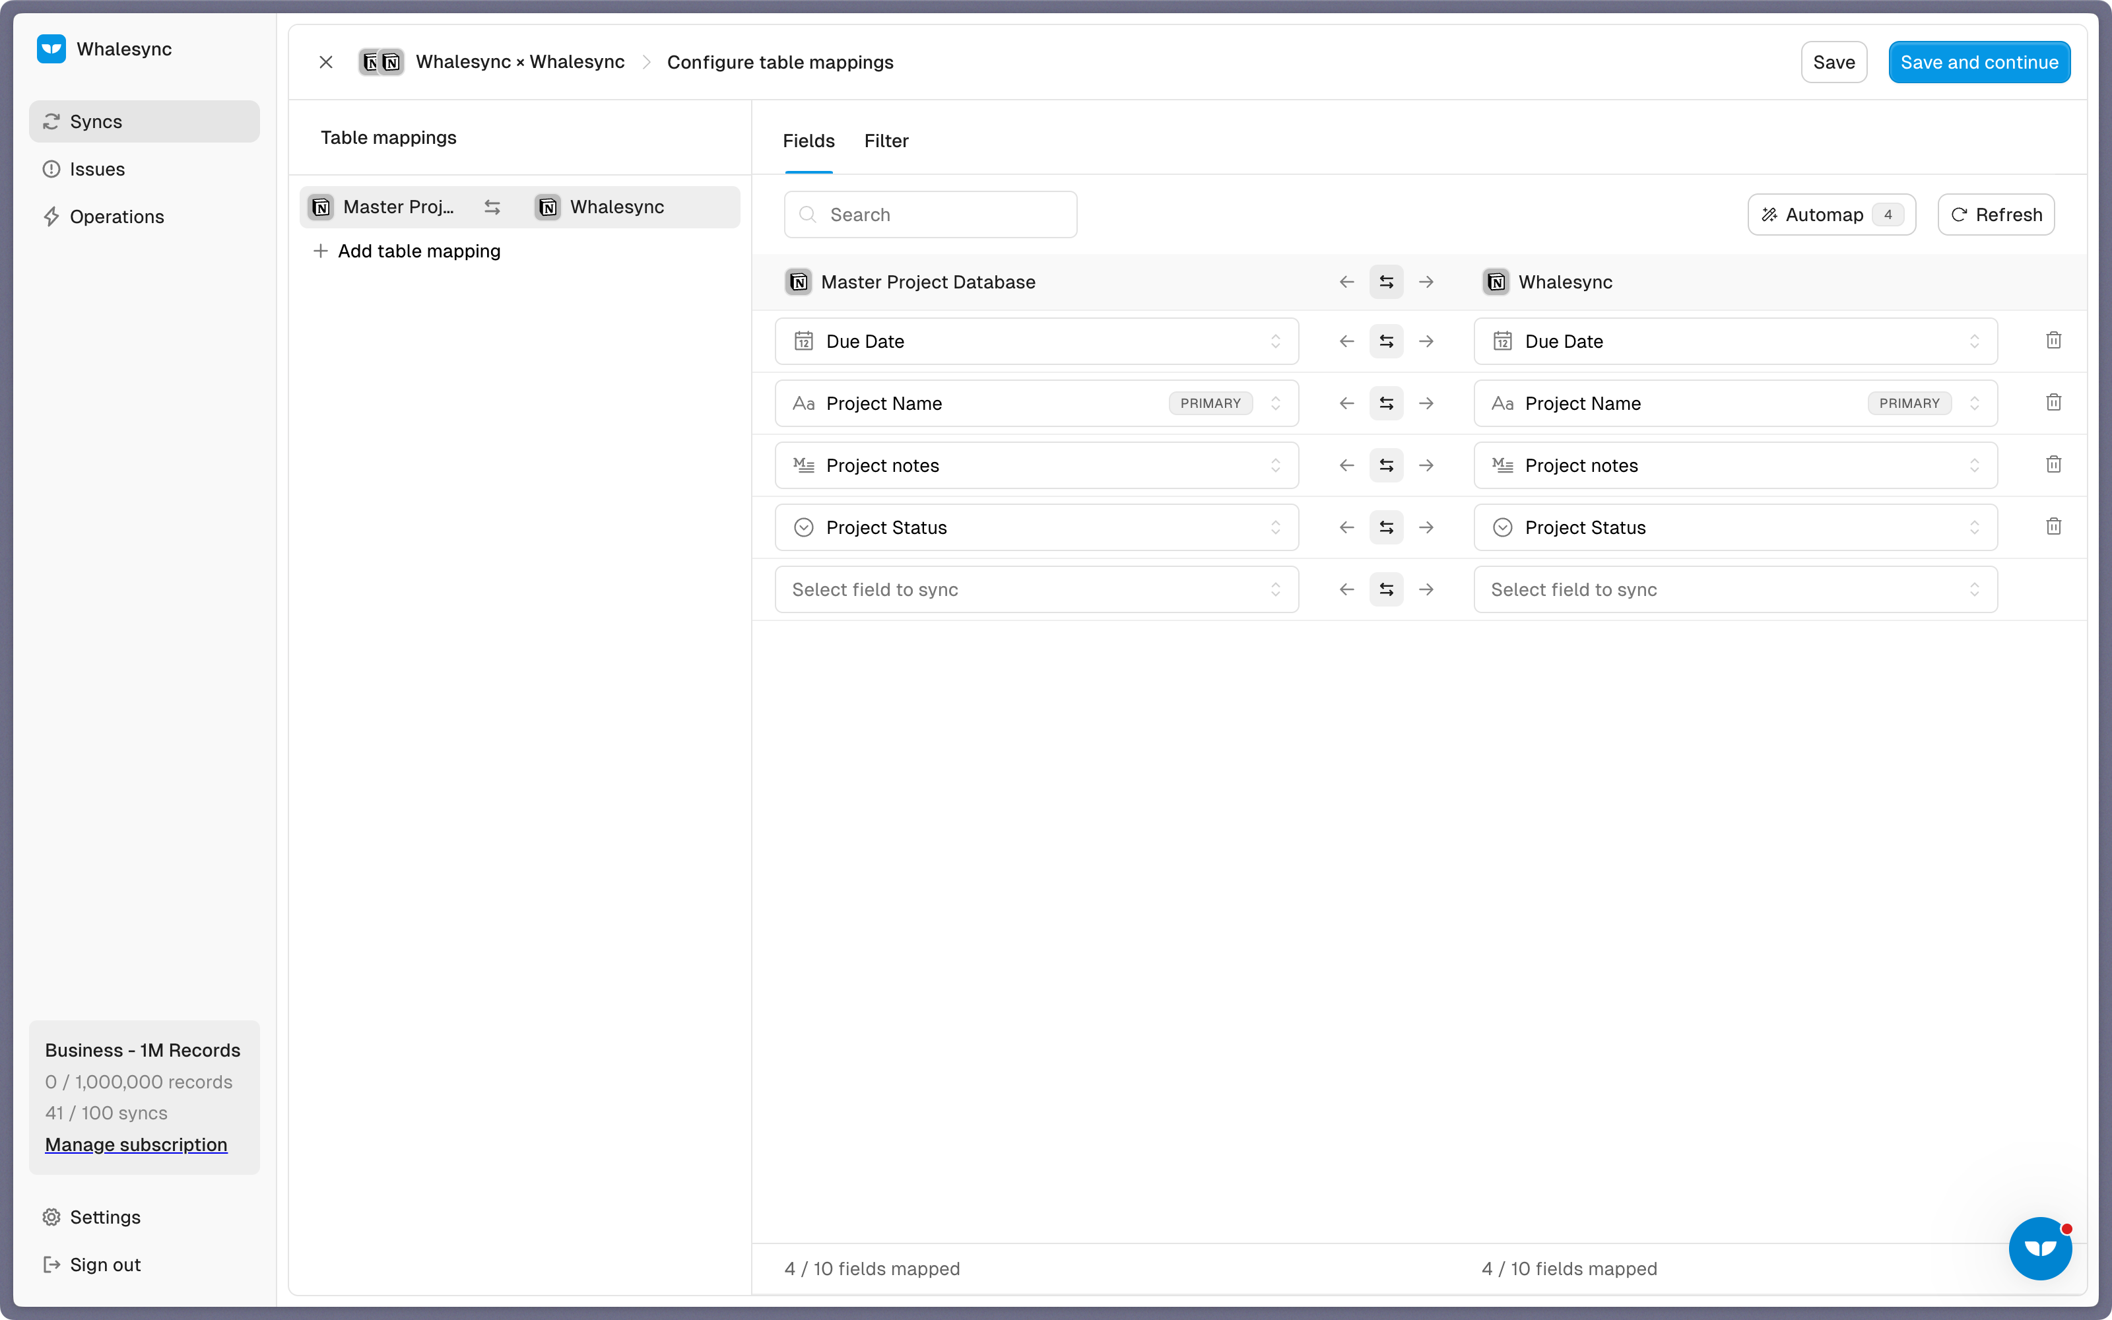Open left Select field to sync dropdown
Image resolution: width=2112 pixels, height=1320 pixels.
1037,589
